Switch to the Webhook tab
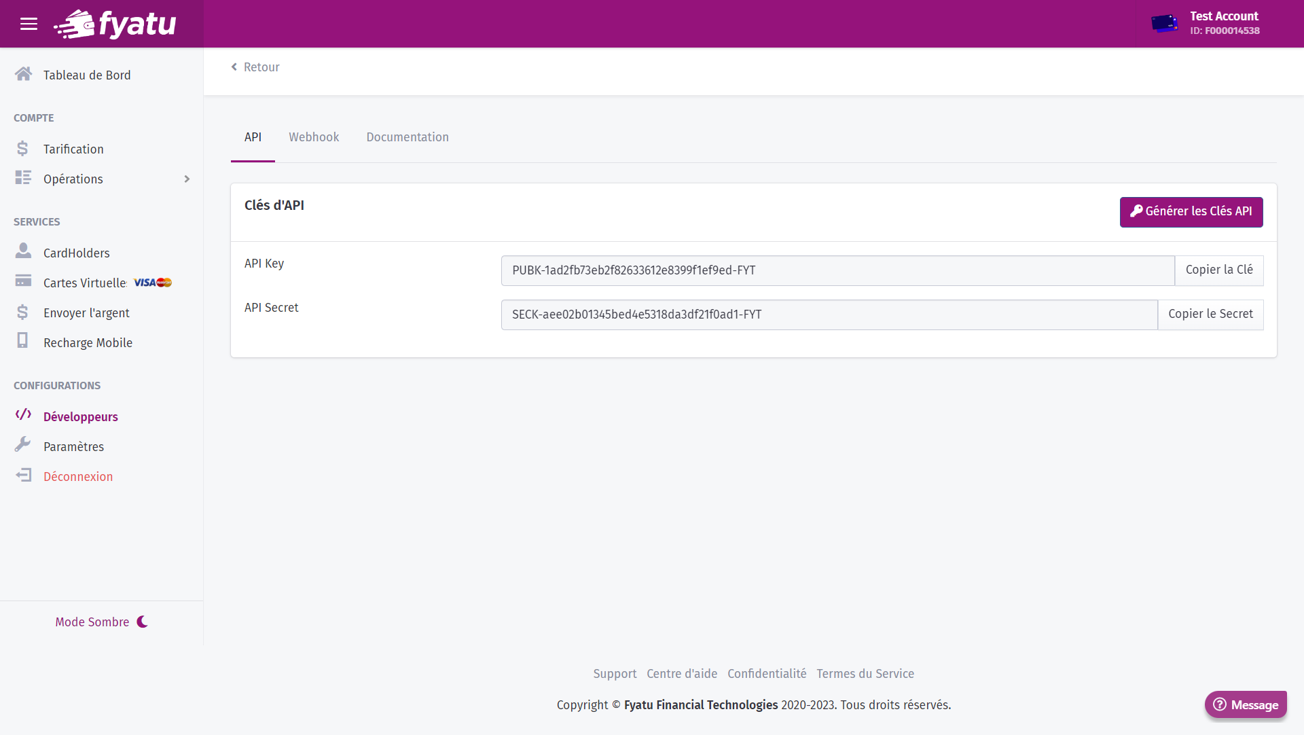Screen dimensions: 1304x735 click(x=314, y=137)
